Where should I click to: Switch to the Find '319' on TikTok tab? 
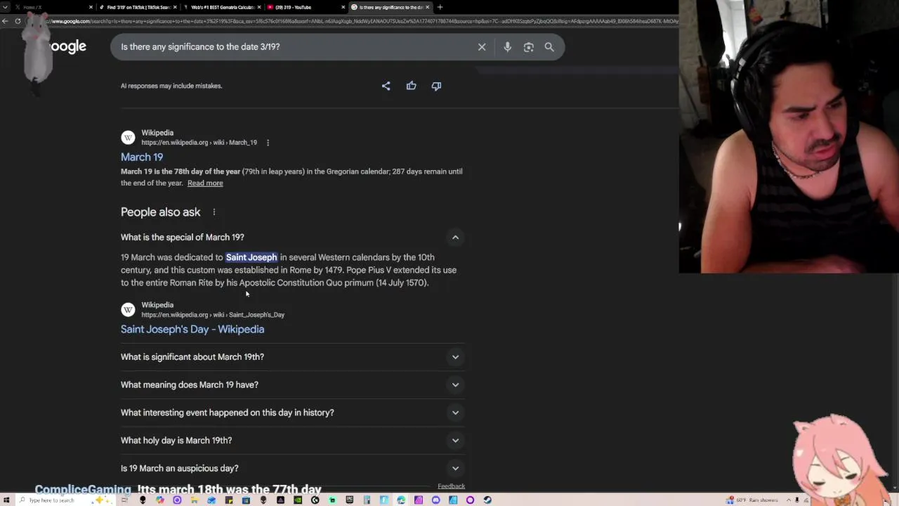137,7
